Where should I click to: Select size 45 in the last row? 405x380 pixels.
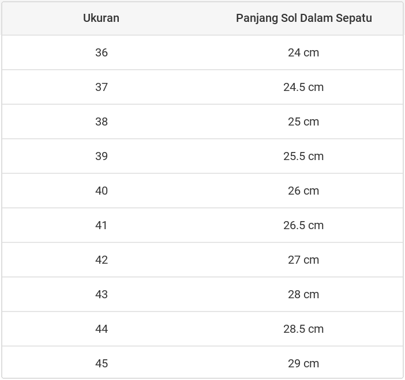point(102,363)
